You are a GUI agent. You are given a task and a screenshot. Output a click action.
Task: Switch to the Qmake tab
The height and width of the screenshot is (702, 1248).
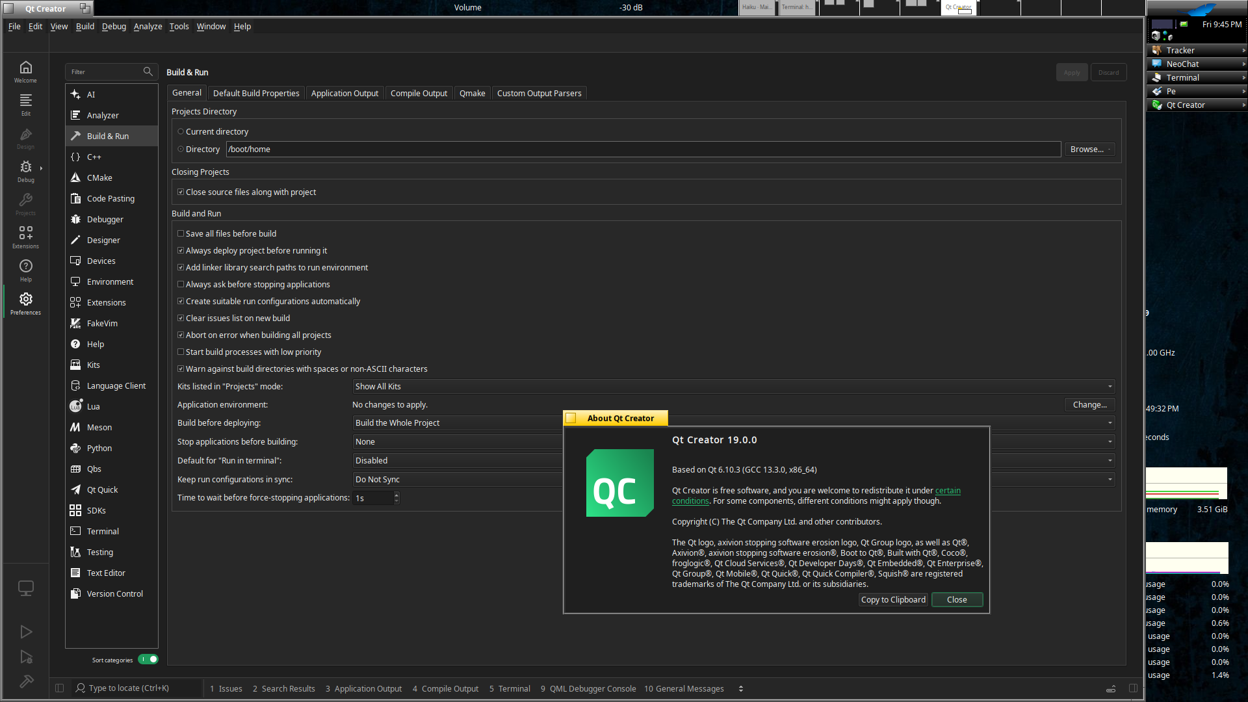pyautogui.click(x=472, y=93)
